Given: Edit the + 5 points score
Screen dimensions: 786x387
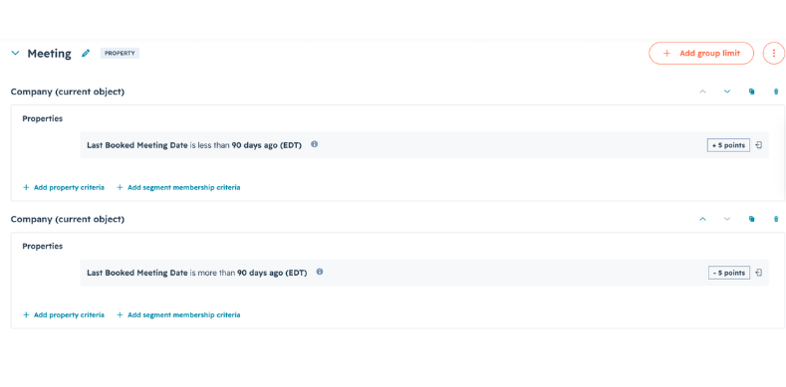Looking at the screenshot, I should click(728, 145).
